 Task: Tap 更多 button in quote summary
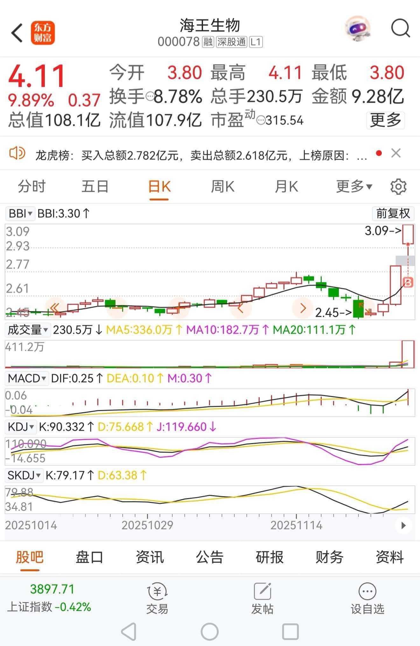pyautogui.click(x=385, y=120)
